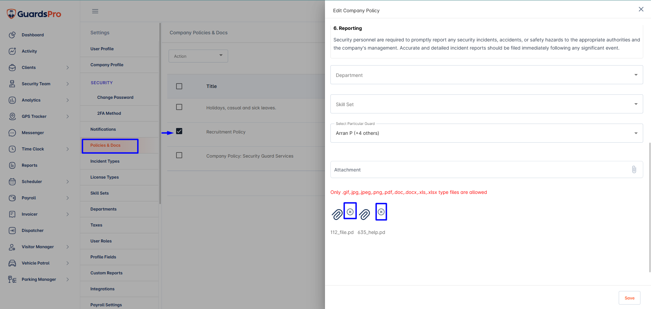Click the Scheduler calendar icon

coord(12,182)
